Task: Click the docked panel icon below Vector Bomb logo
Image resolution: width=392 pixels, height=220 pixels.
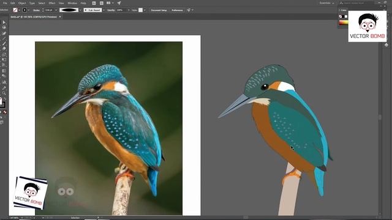Action: pos(386,45)
